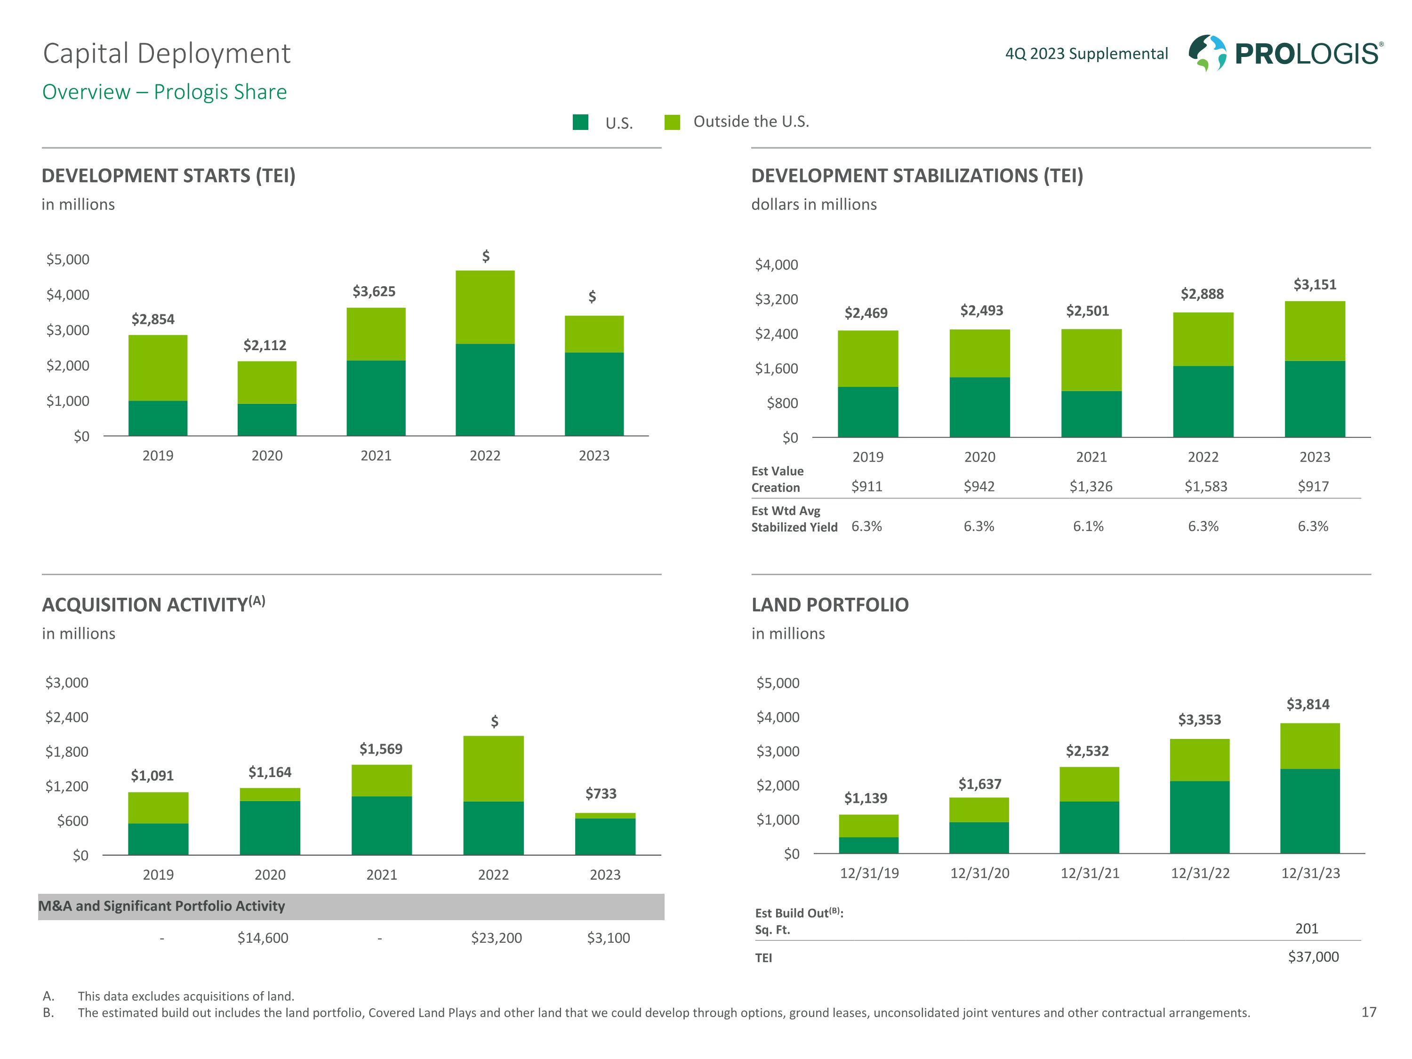Click the Capital Deployment page title
Viewport: 1412px width, 1059px height.
click(x=167, y=54)
